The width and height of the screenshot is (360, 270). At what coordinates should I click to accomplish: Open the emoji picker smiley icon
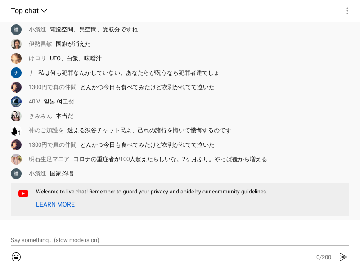(16, 257)
